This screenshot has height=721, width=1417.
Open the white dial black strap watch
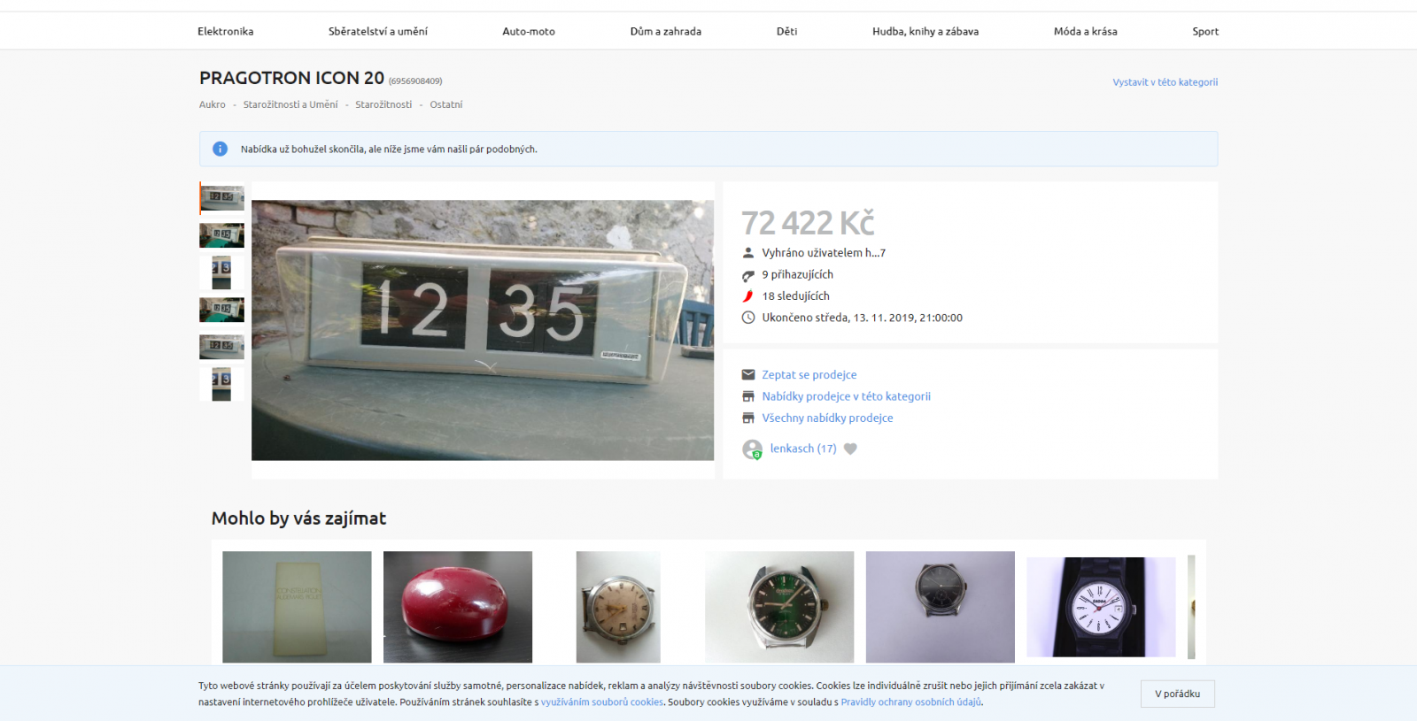[1101, 607]
